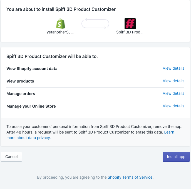Screen dimensions: 191x189
Task: Expand View details for View products
Action: tap(173, 81)
